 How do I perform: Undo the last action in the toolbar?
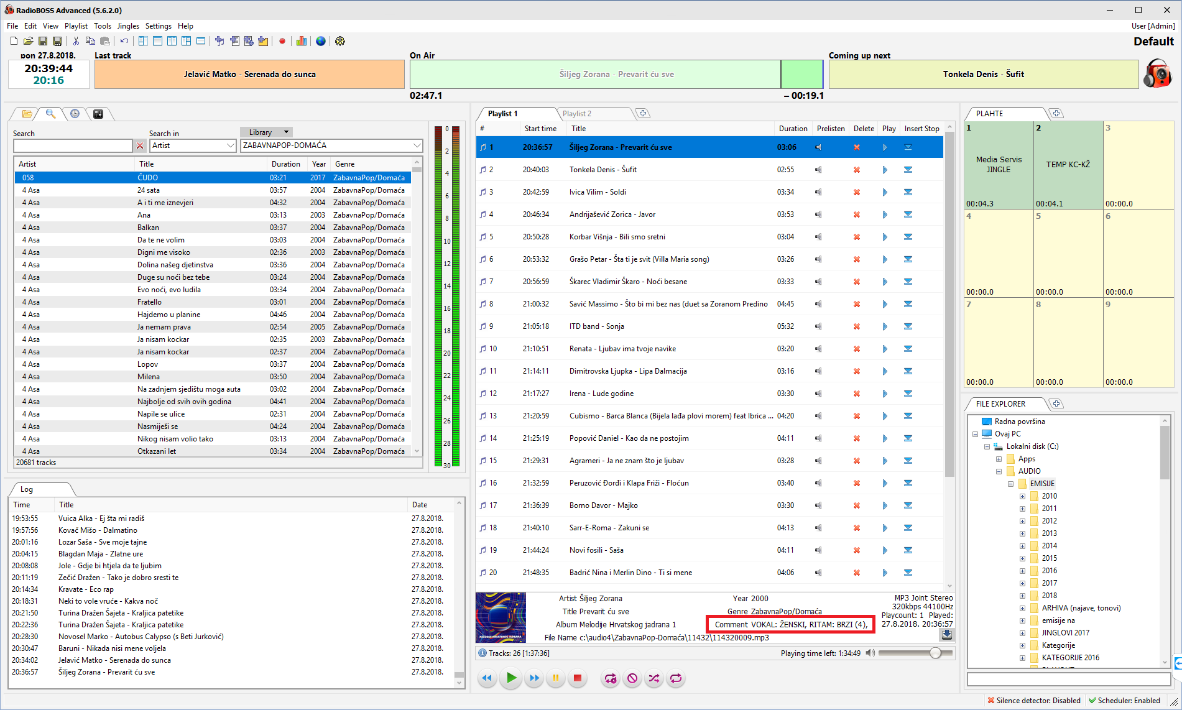(124, 41)
